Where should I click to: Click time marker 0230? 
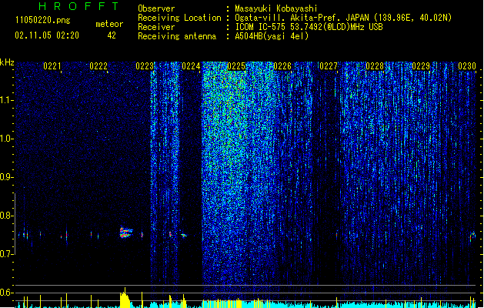[467, 66]
